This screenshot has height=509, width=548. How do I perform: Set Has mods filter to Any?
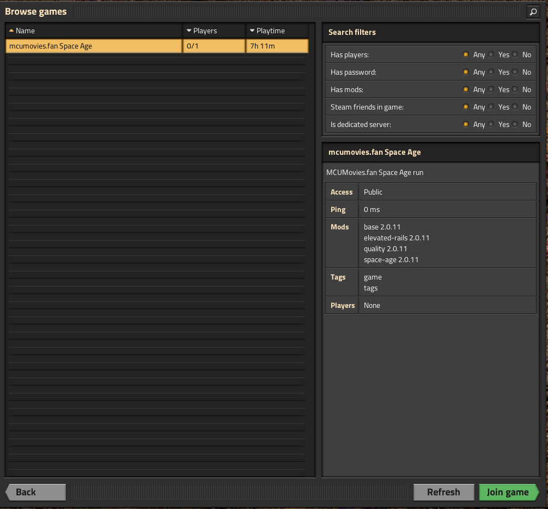(466, 89)
